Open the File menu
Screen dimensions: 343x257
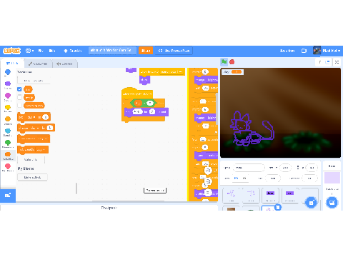(41, 51)
